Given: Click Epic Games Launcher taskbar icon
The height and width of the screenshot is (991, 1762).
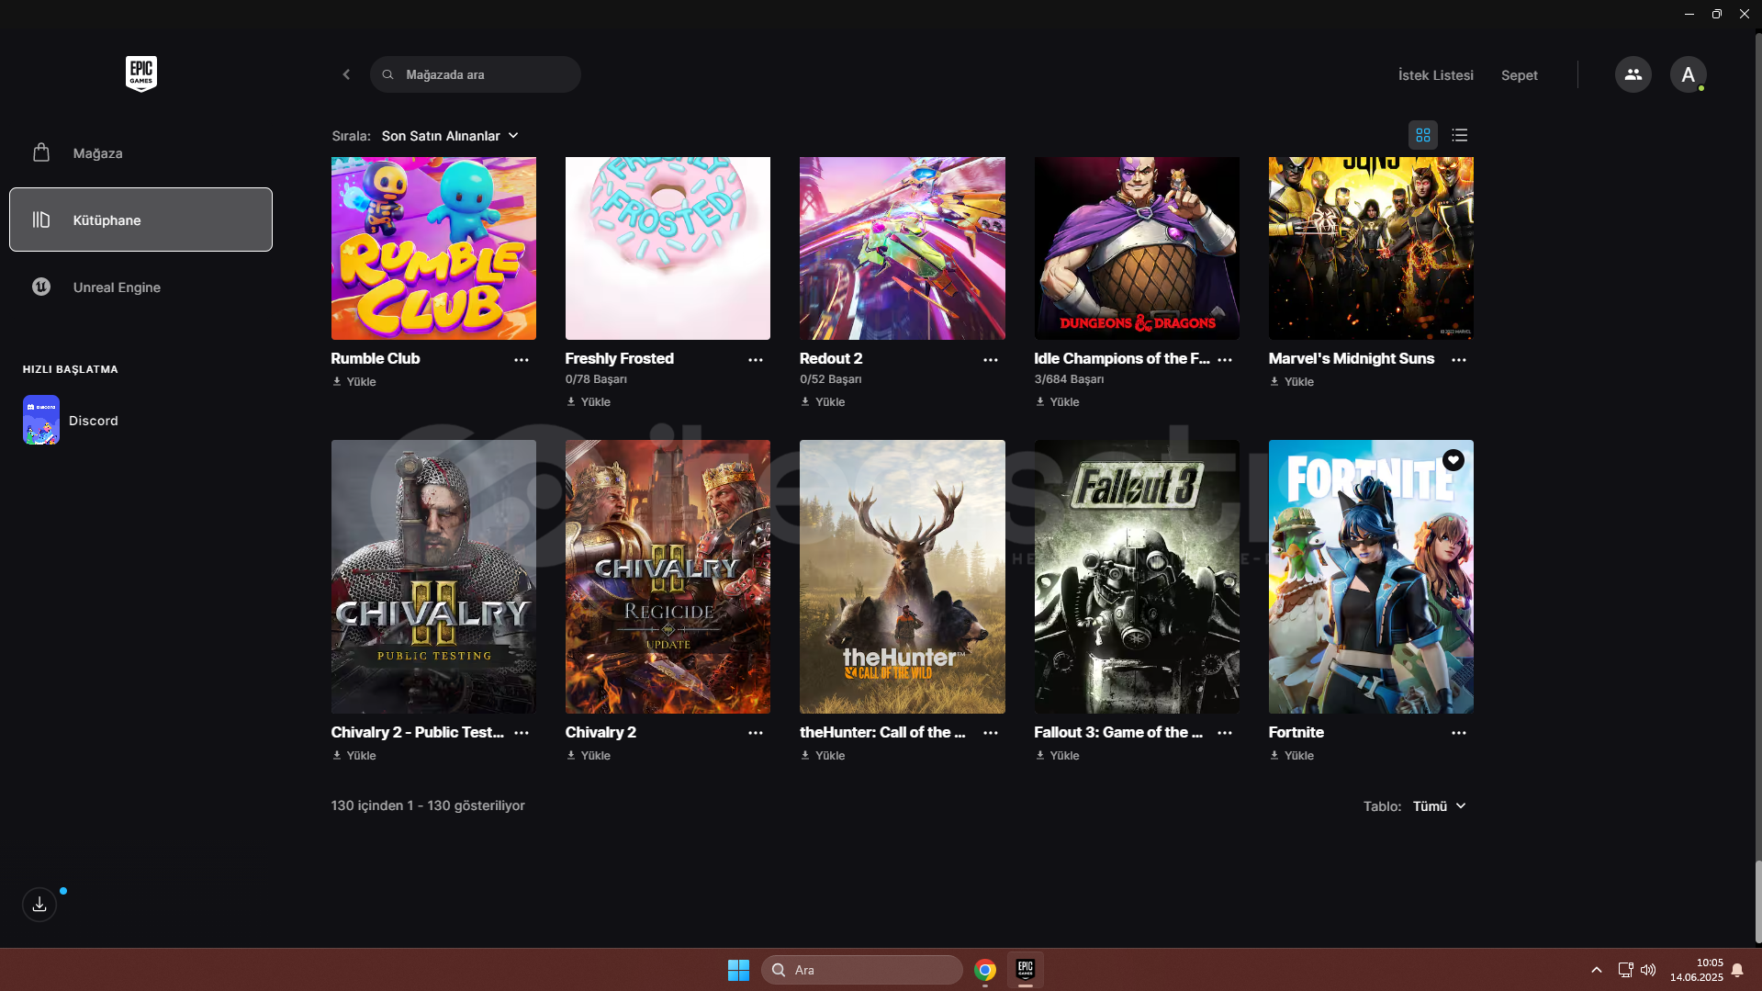Looking at the screenshot, I should (x=1026, y=970).
